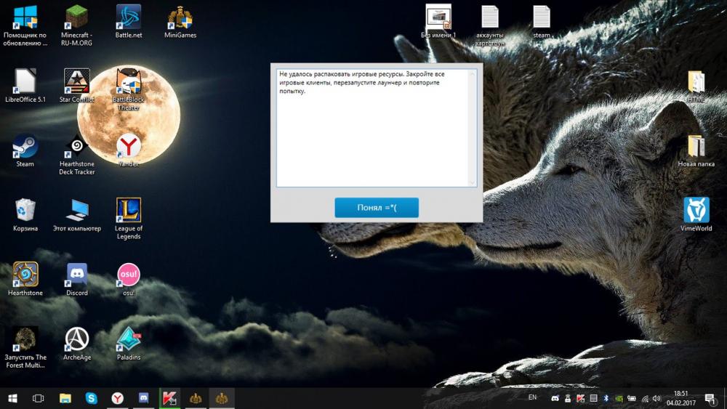
Task: Click the error message text area
Action: pyautogui.click(x=376, y=127)
